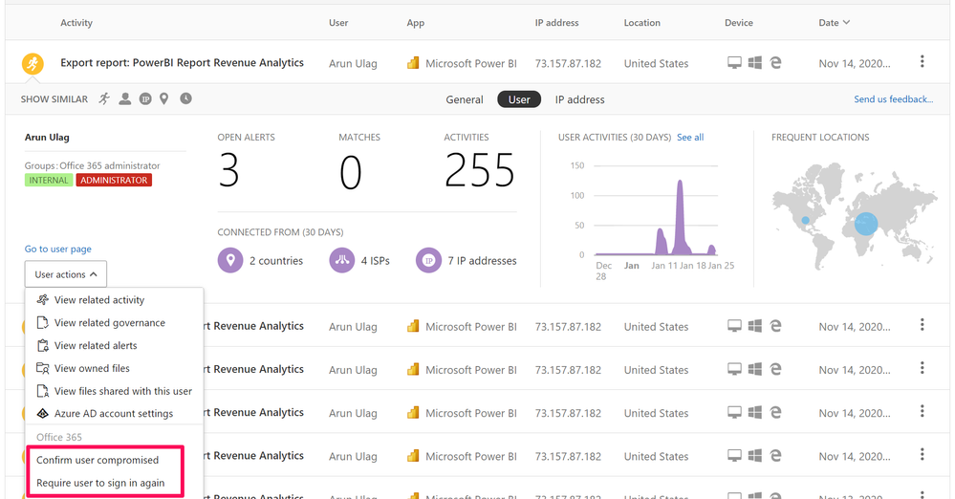Screen dimensions: 955x499
Task: Click matches count 0
Action: 350,172
